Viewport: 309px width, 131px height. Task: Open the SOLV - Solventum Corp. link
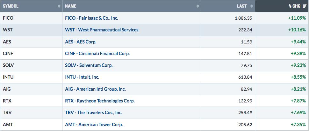(89, 65)
